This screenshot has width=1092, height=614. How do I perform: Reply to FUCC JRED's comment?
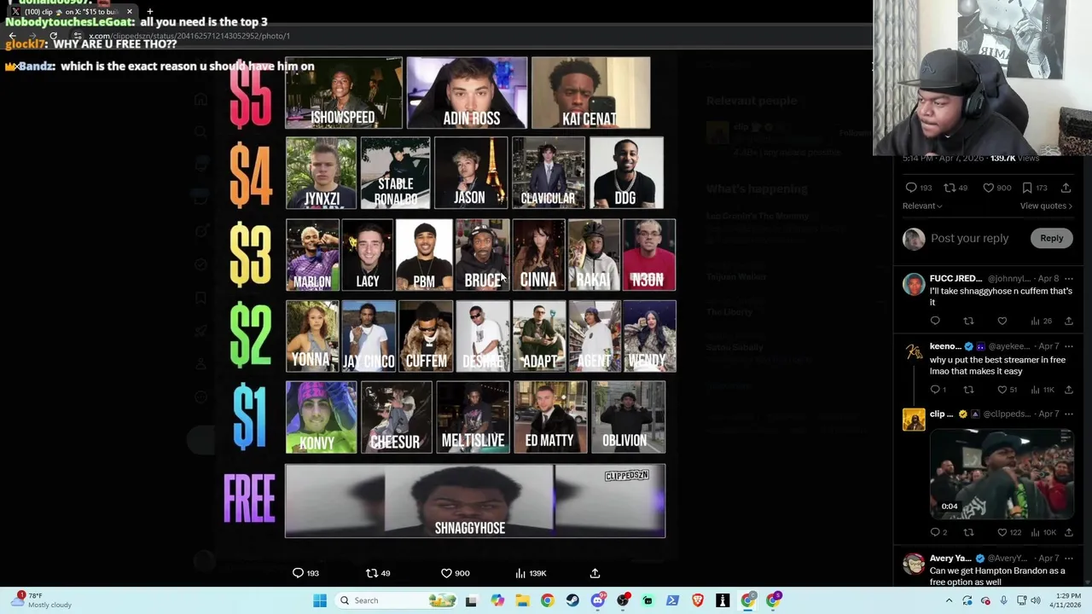pos(935,321)
